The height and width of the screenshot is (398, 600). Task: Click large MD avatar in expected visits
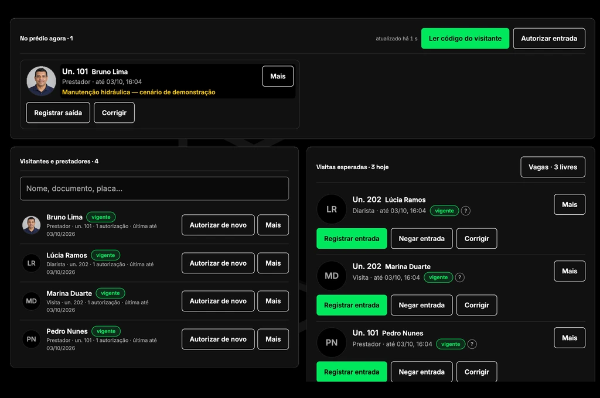coord(332,276)
